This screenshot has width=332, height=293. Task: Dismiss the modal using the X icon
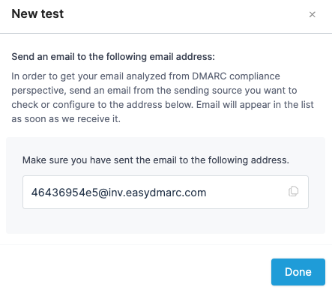312,14
